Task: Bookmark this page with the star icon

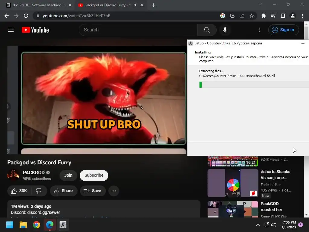Action: click(252, 16)
